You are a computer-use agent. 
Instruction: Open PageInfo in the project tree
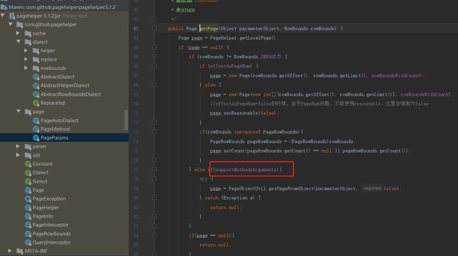point(43,216)
